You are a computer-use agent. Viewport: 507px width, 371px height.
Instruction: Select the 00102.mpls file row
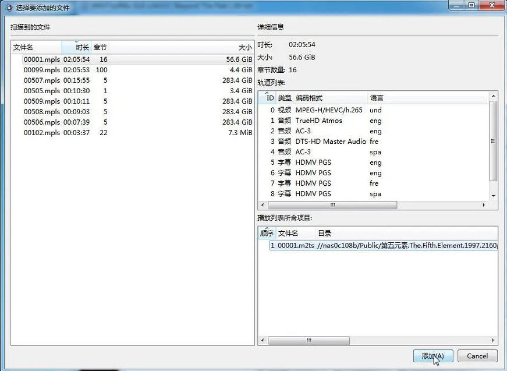coord(41,133)
